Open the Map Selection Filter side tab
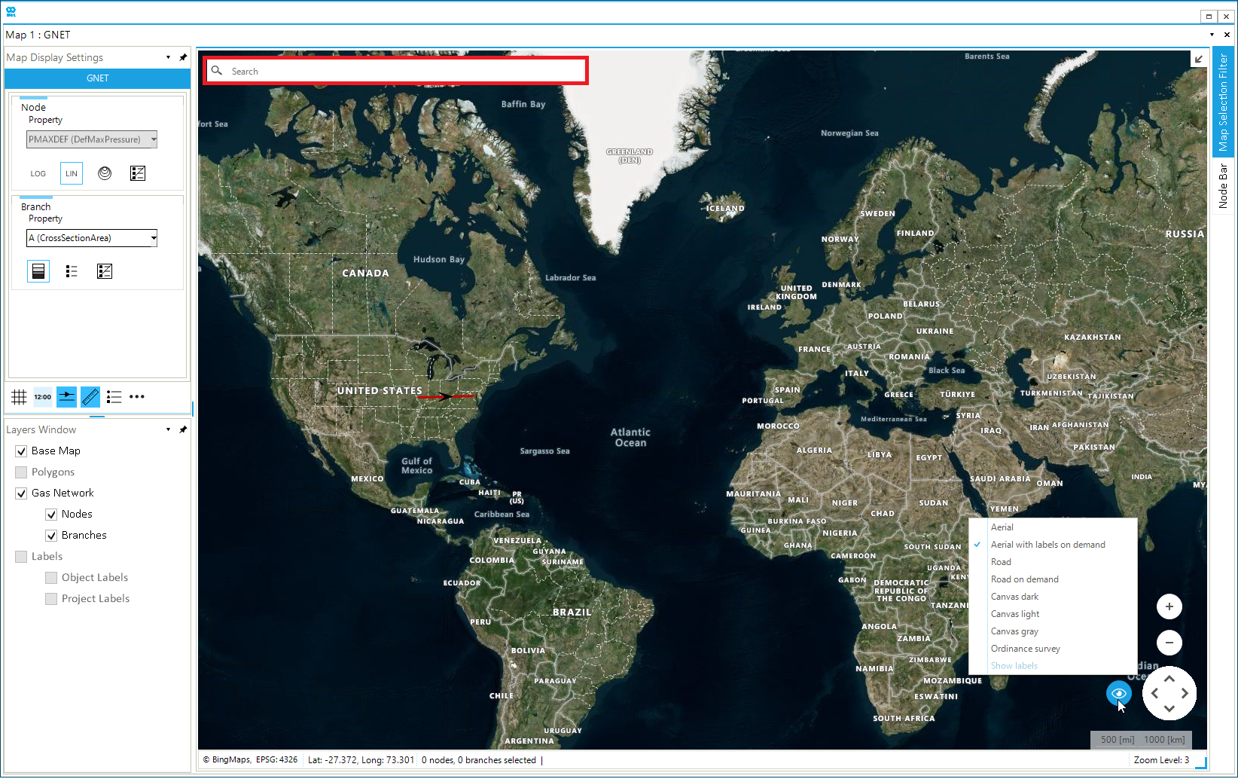This screenshot has height=779, width=1238. [1223, 102]
